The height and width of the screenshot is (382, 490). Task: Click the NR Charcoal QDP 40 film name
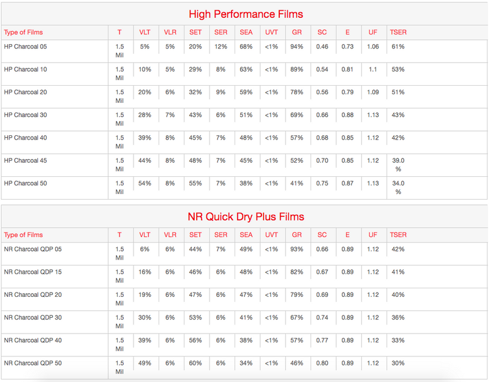click(x=32, y=340)
